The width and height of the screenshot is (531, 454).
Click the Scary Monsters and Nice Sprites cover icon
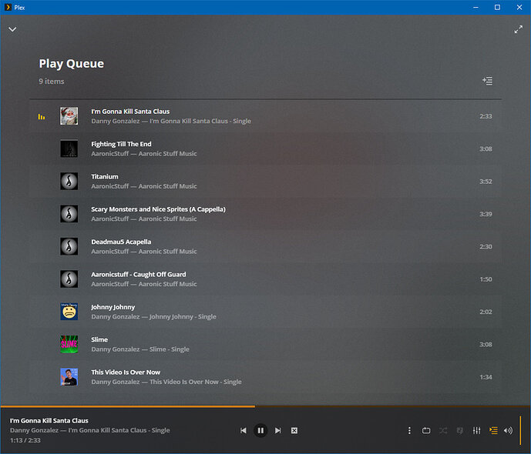coord(69,214)
